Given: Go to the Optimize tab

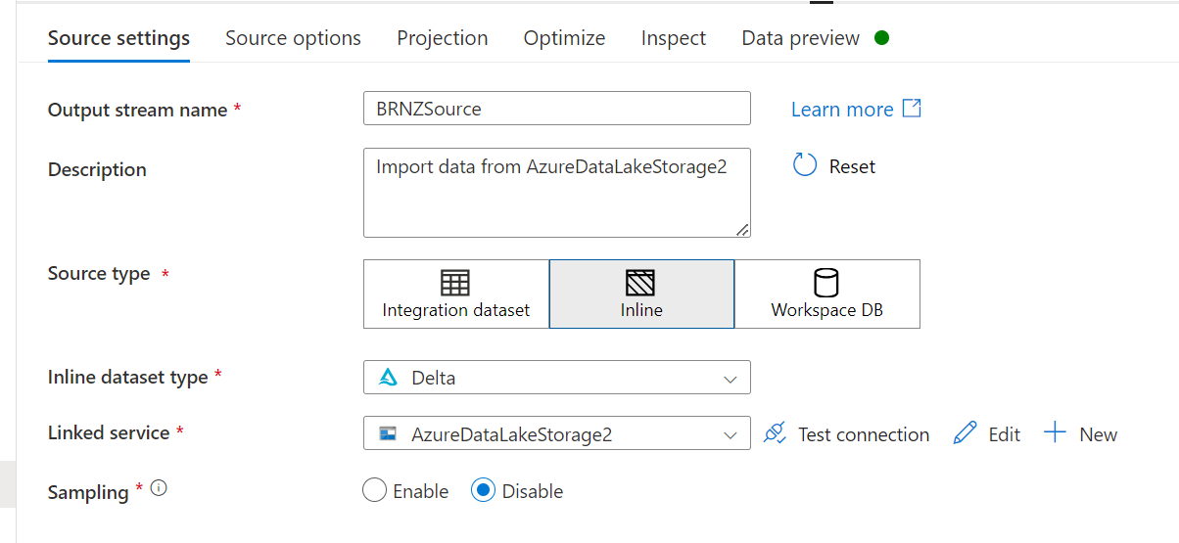Looking at the screenshot, I should (x=564, y=38).
